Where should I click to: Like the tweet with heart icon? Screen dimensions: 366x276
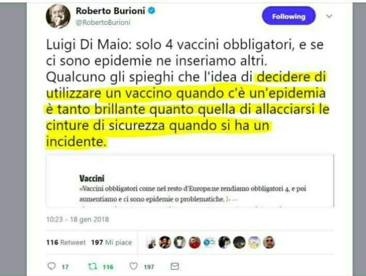coord(134,266)
